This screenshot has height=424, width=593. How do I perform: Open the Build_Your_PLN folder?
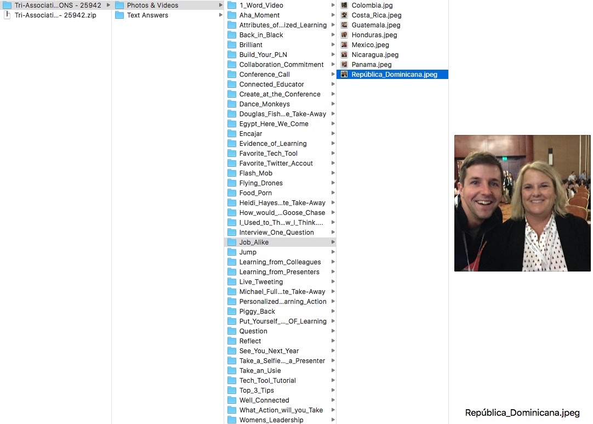click(280, 54)
